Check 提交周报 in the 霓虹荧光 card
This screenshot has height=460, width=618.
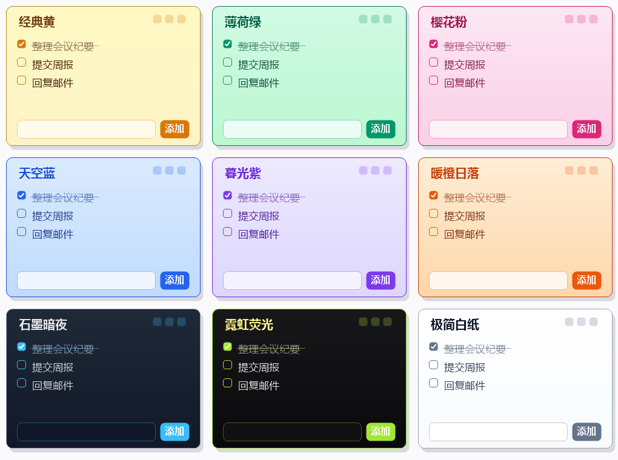(x=227, y=365)
